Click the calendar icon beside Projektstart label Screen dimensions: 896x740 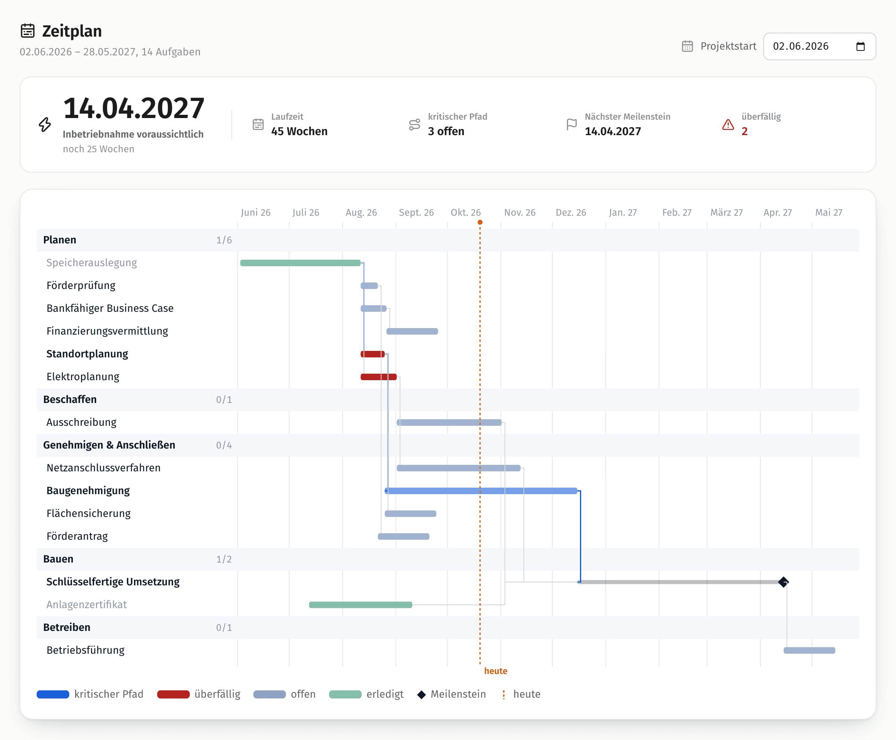(x=687, y=46)
